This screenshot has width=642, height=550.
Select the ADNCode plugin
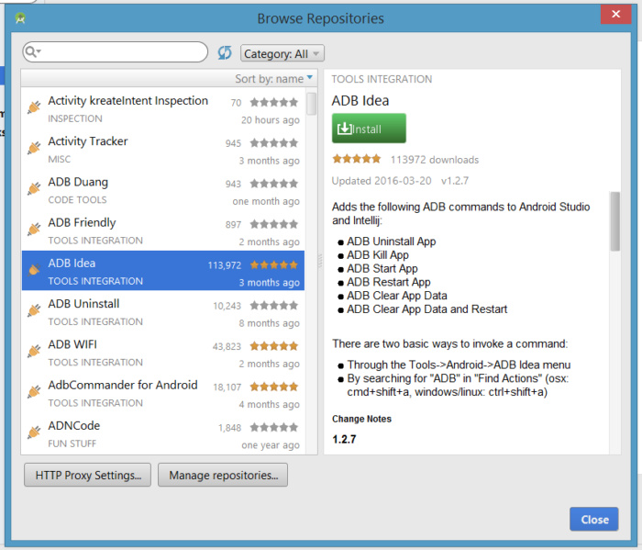pos(163,433)
